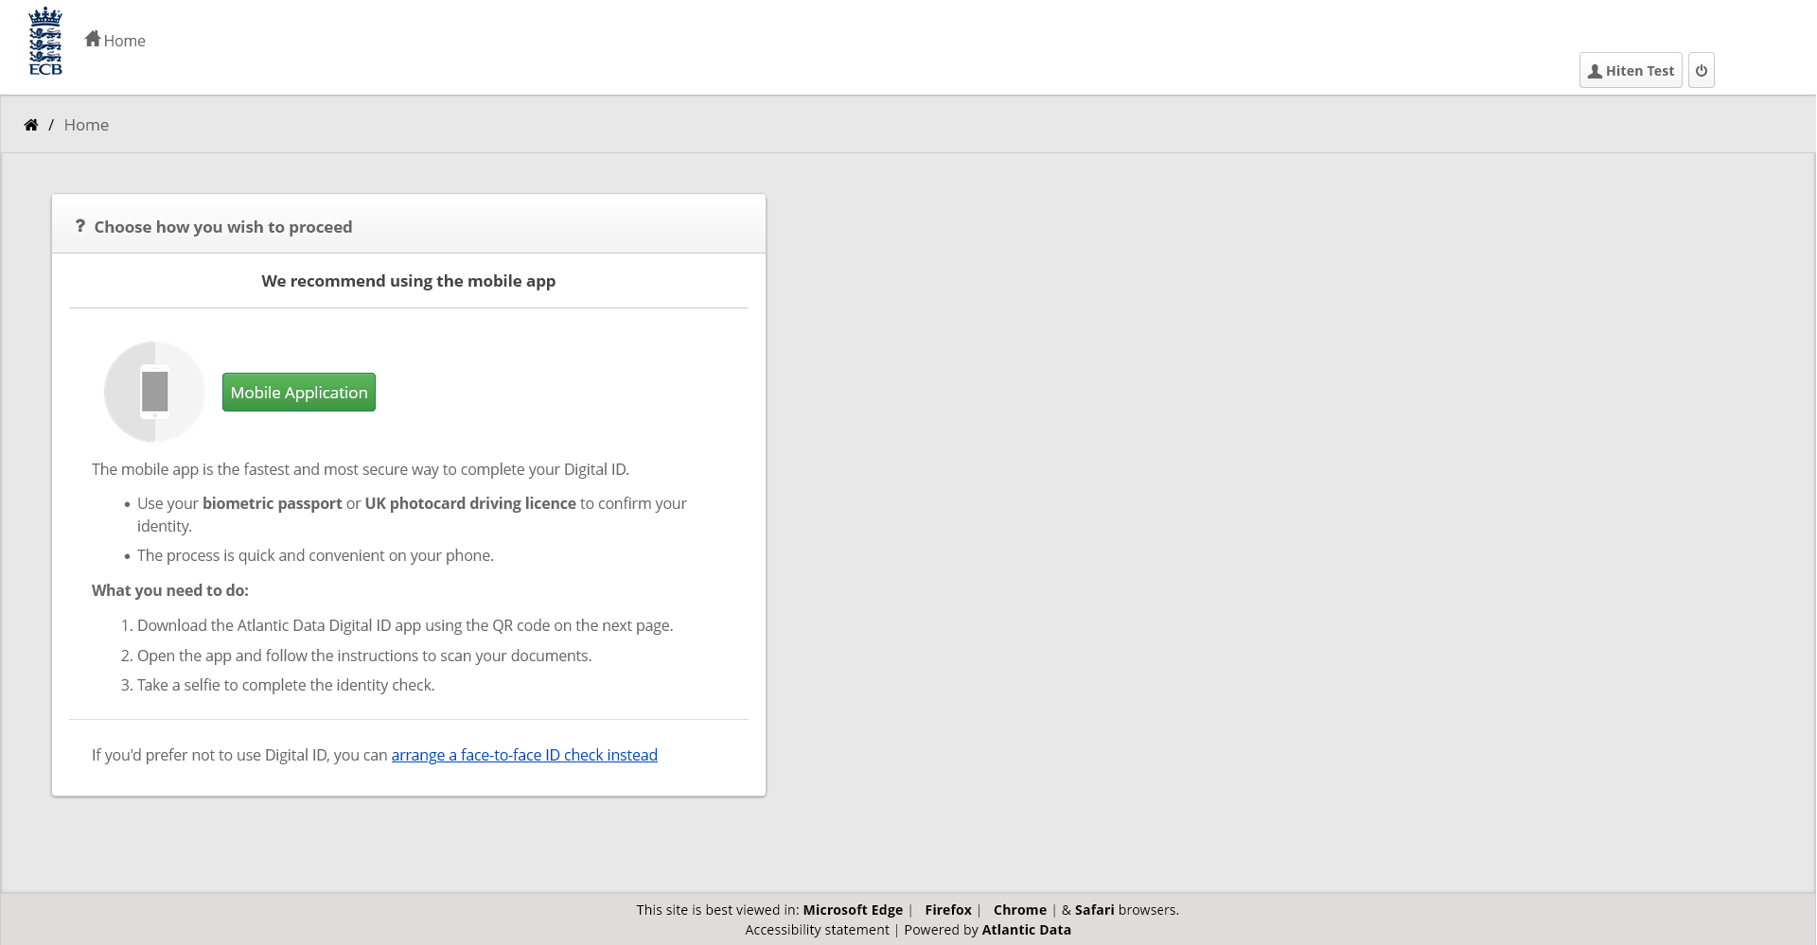Click the "Choose how you wish to proceed" heading
Image resolution: width=1817 pixels, height=945 pixels.
pos(223,227)
